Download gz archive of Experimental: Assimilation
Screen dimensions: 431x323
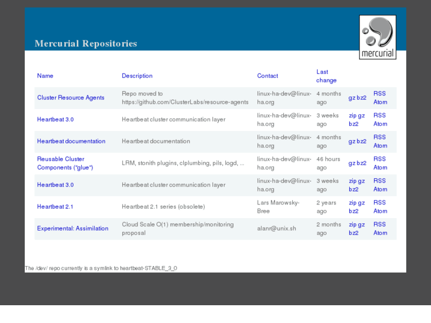(x=361, y=225)
